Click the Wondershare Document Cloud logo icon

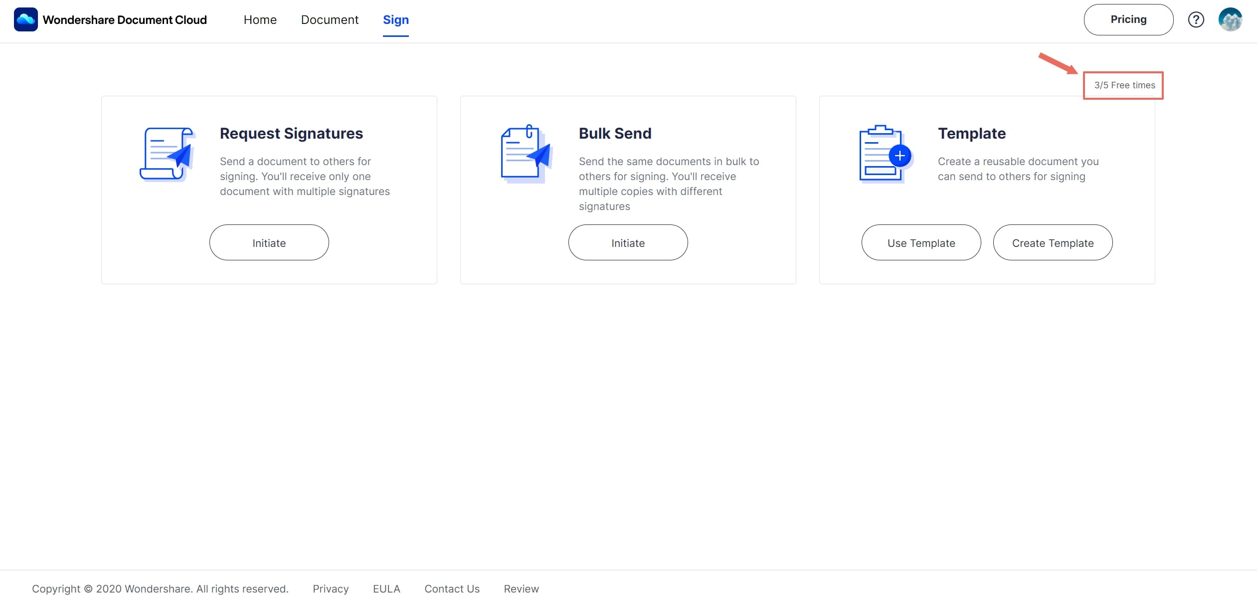point(26,19)
